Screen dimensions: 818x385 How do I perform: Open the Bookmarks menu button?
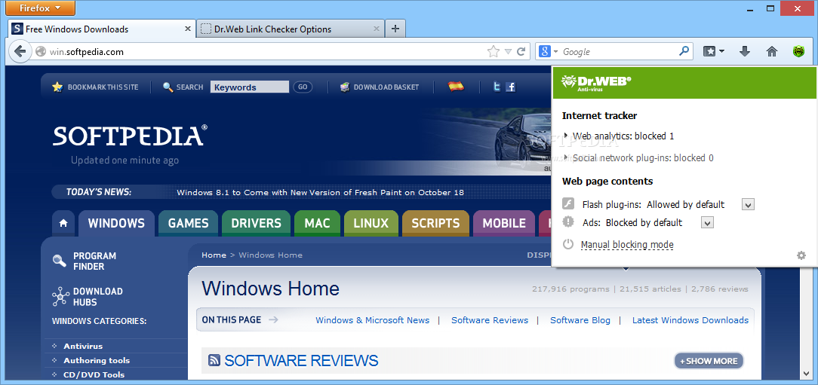pos(713,51)
